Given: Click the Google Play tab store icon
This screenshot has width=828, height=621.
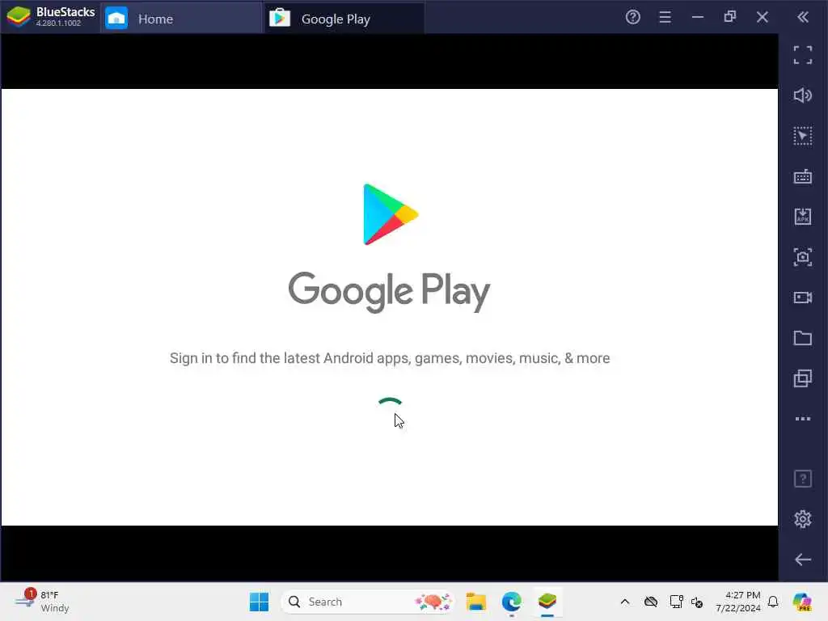Looking at the screenshot, I should [280, 18].
